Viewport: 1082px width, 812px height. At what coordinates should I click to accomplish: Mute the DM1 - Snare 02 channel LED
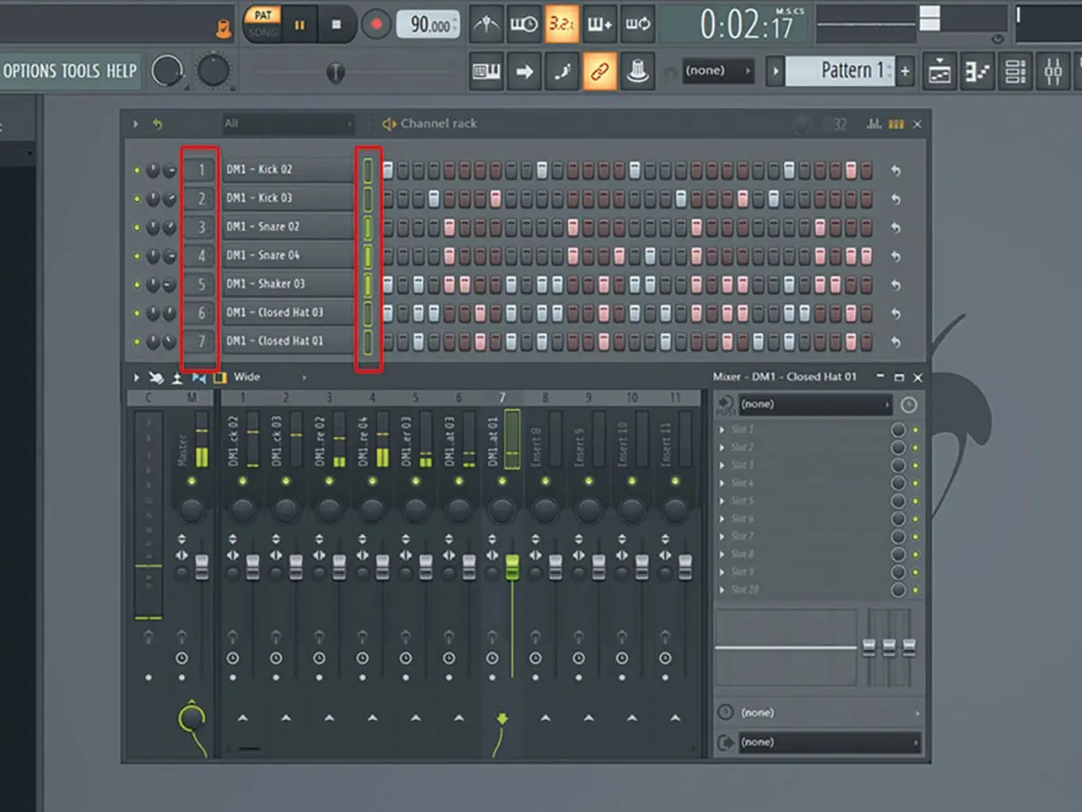click(137, 227)
